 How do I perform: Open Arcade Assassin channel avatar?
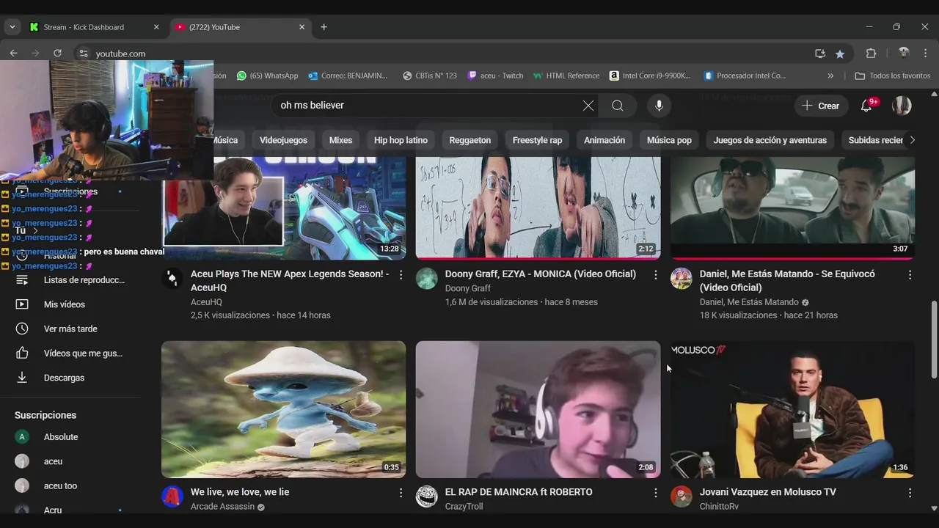(x=172, y=496)
